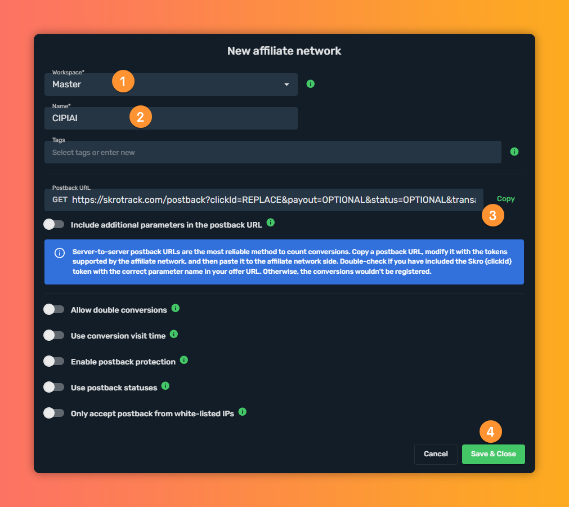
Task: Click the info icon in blue notice
Action: [x=60, y=253]
